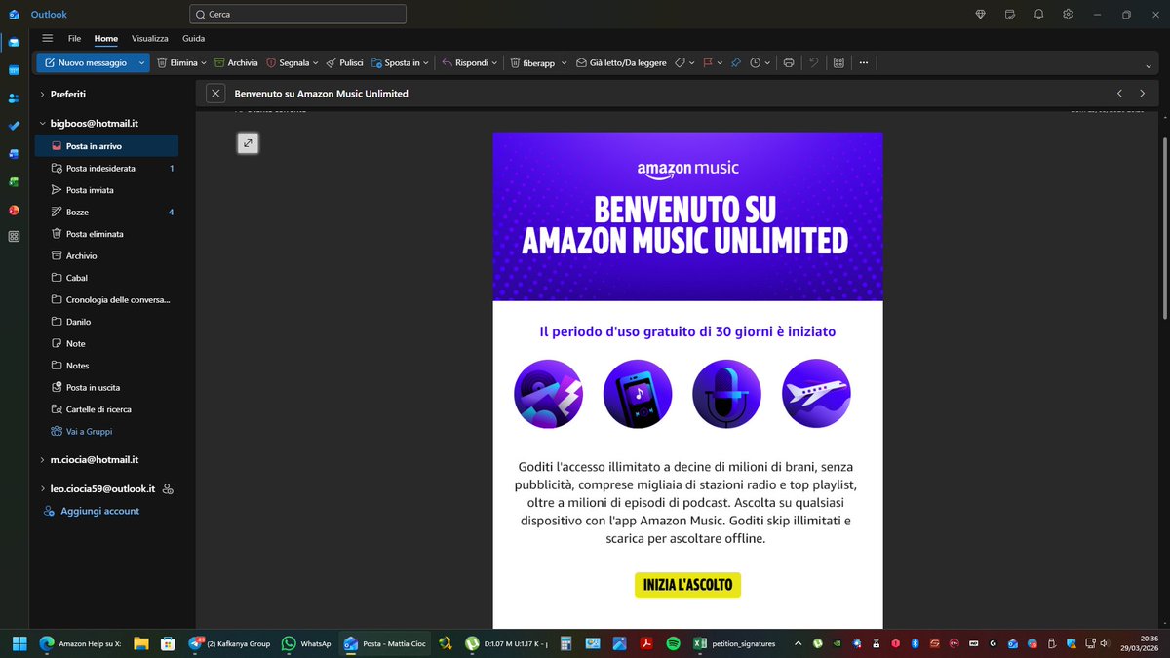Open the more options ellipsis in toolbar
Image resolution: width=1170 pixels, height=658 pixels.
[863, 62]
